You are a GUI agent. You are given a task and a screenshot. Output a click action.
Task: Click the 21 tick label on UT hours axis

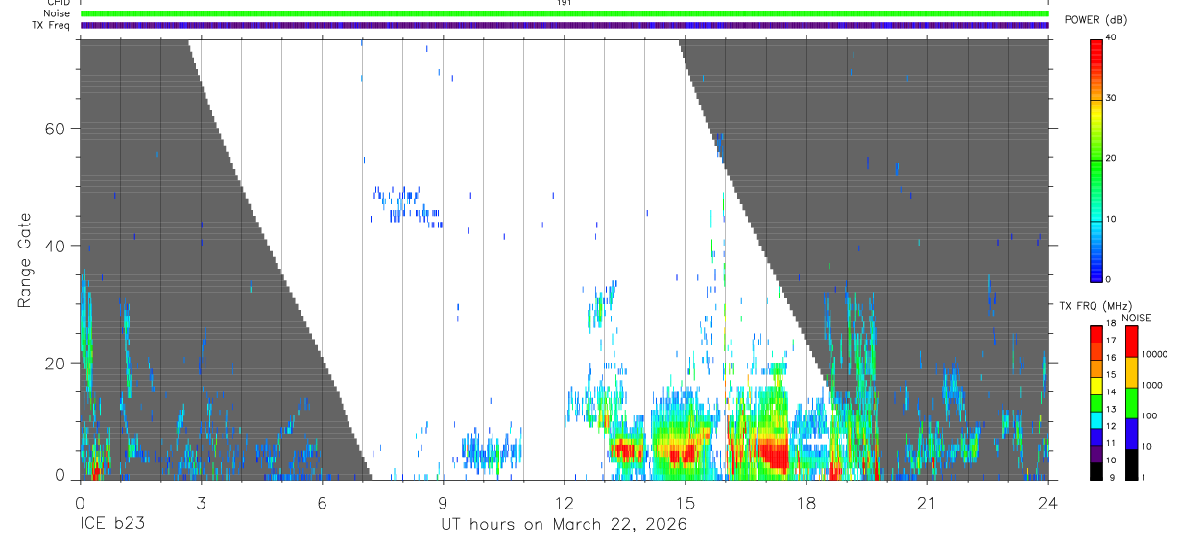926,502
